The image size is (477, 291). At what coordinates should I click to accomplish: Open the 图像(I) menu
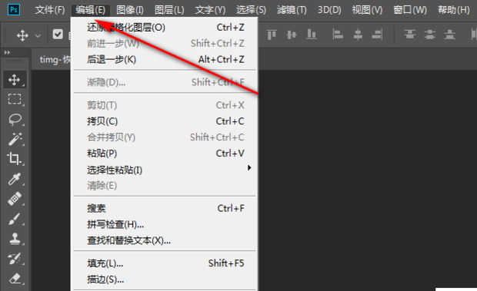coord(130,10)
